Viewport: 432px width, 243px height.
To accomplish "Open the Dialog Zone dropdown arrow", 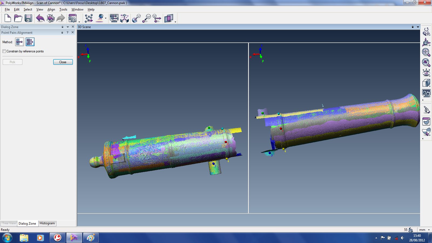I will [x=68, y=27].
